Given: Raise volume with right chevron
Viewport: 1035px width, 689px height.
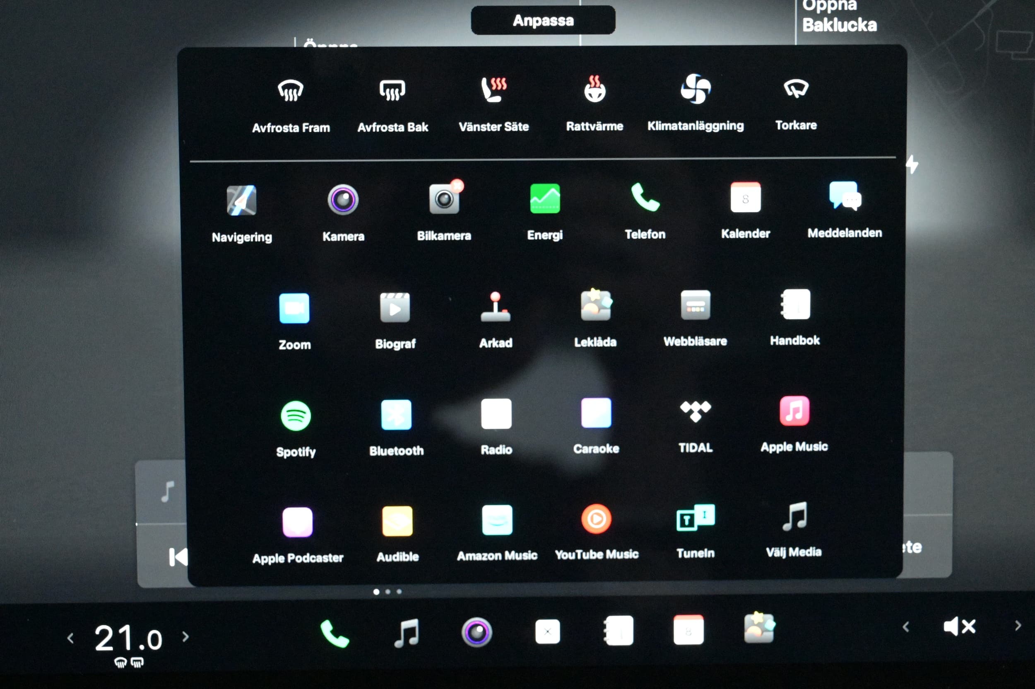Looking at the screenshot, I should tap(1018, 625).
